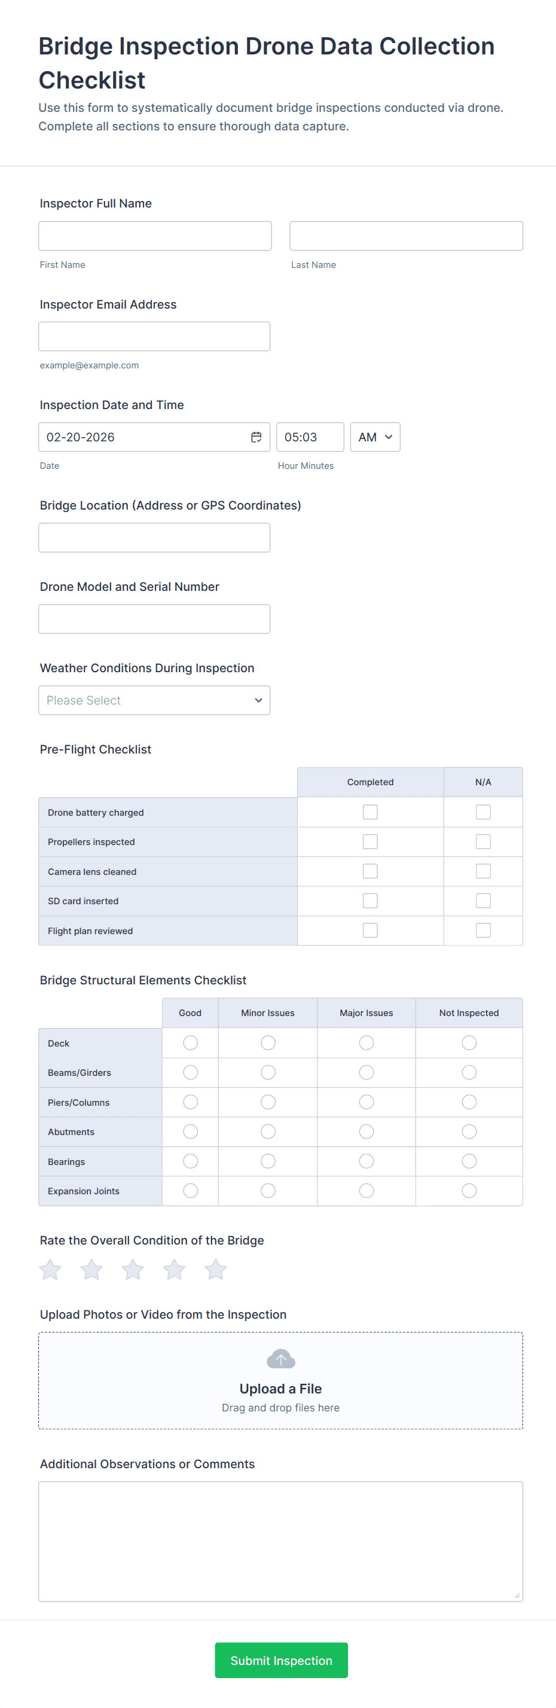Click the cloud upload icon
Screen dimensions: 556x1708
coord(280,1359)
